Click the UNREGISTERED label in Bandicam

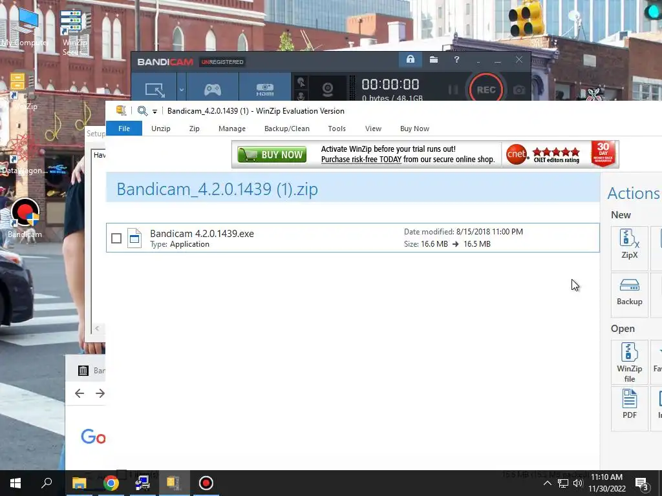click(222, 62)
